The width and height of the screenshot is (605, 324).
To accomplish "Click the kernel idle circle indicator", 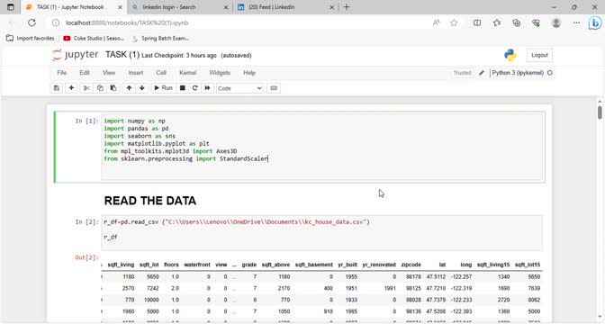I will pyautogui.click(x=550, y=73).
